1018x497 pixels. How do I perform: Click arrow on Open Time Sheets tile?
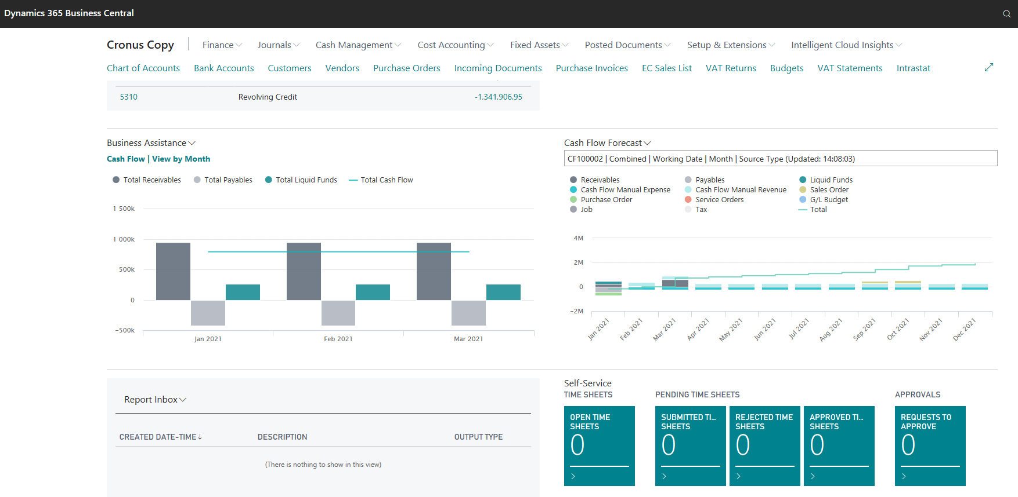click(x=573, y=476)
